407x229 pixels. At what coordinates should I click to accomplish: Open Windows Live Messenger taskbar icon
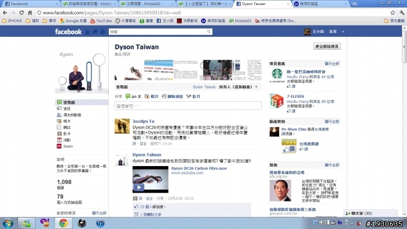[26, 223]
